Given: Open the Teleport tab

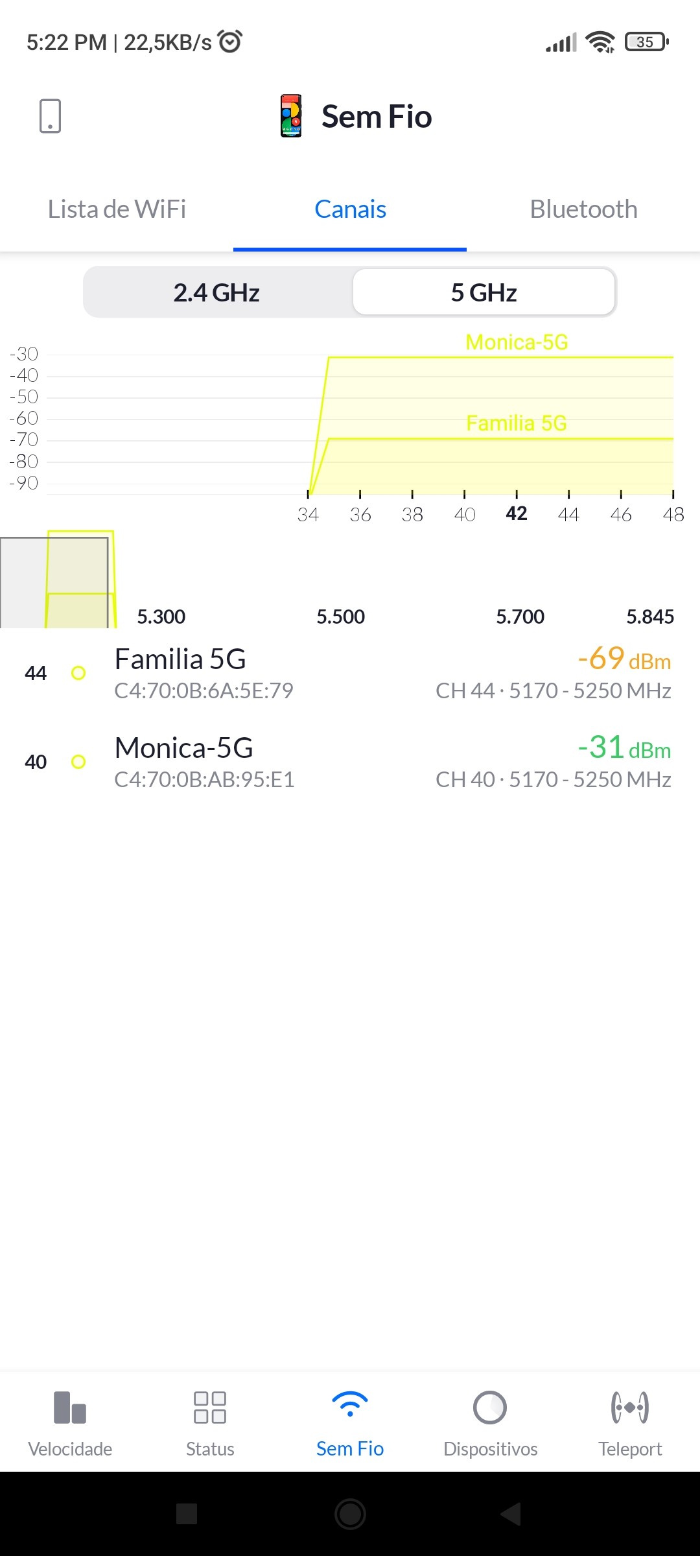Looking at the screenshot, I should tap(630, 1423).
